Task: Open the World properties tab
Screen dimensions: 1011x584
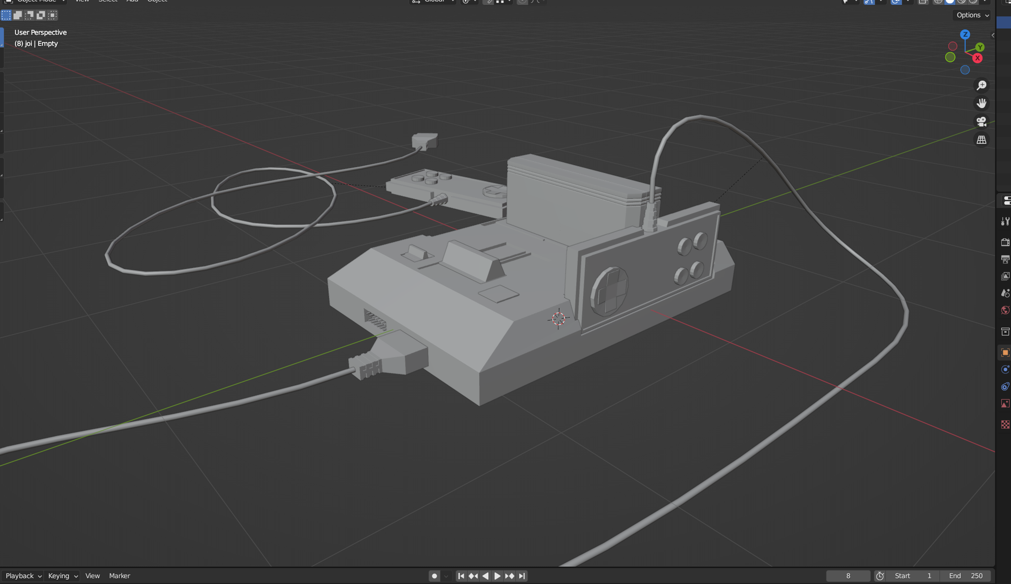Action: pos(1005,310)
